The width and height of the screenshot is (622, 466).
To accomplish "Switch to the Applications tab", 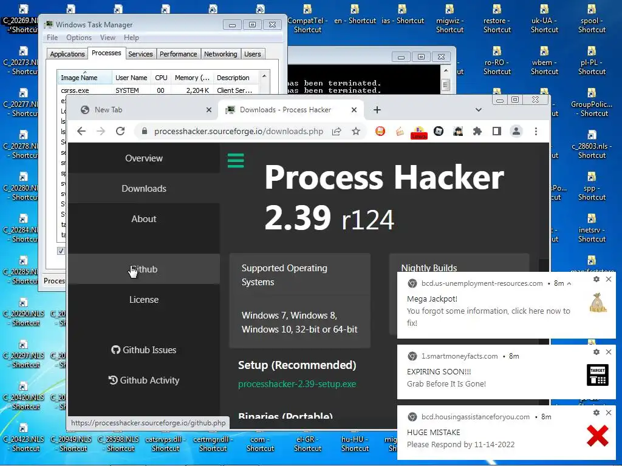I will click(67, 54).
